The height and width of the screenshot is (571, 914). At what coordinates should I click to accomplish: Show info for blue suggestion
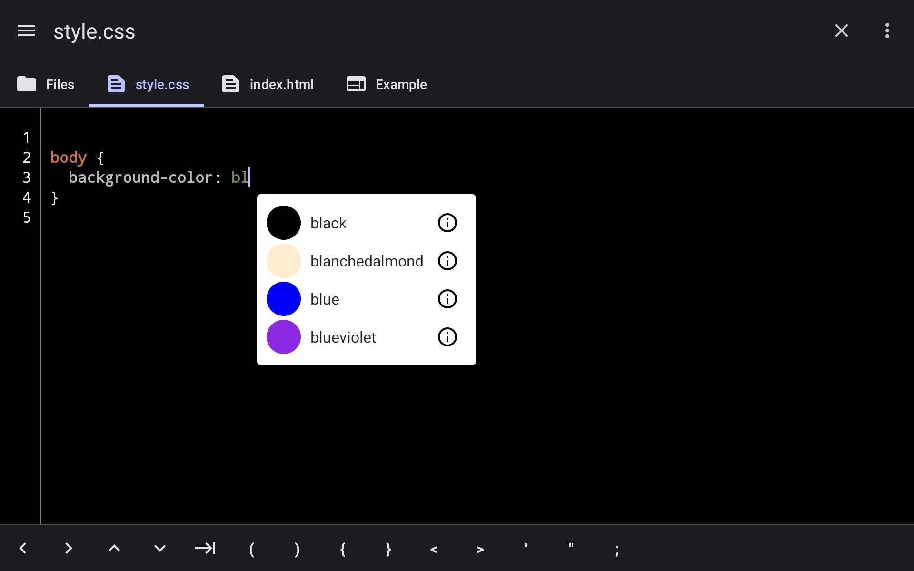pyautogui.click(x=447, y=299)
